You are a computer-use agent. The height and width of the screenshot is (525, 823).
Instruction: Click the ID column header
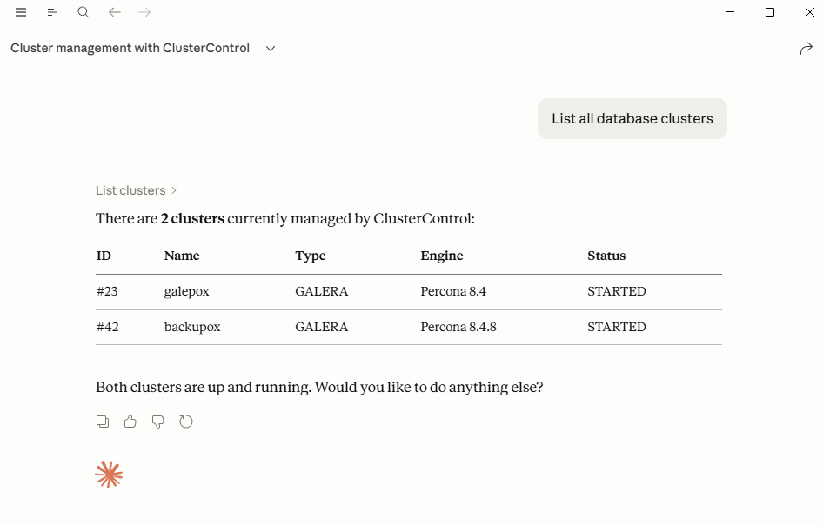(x=104, y=256)
